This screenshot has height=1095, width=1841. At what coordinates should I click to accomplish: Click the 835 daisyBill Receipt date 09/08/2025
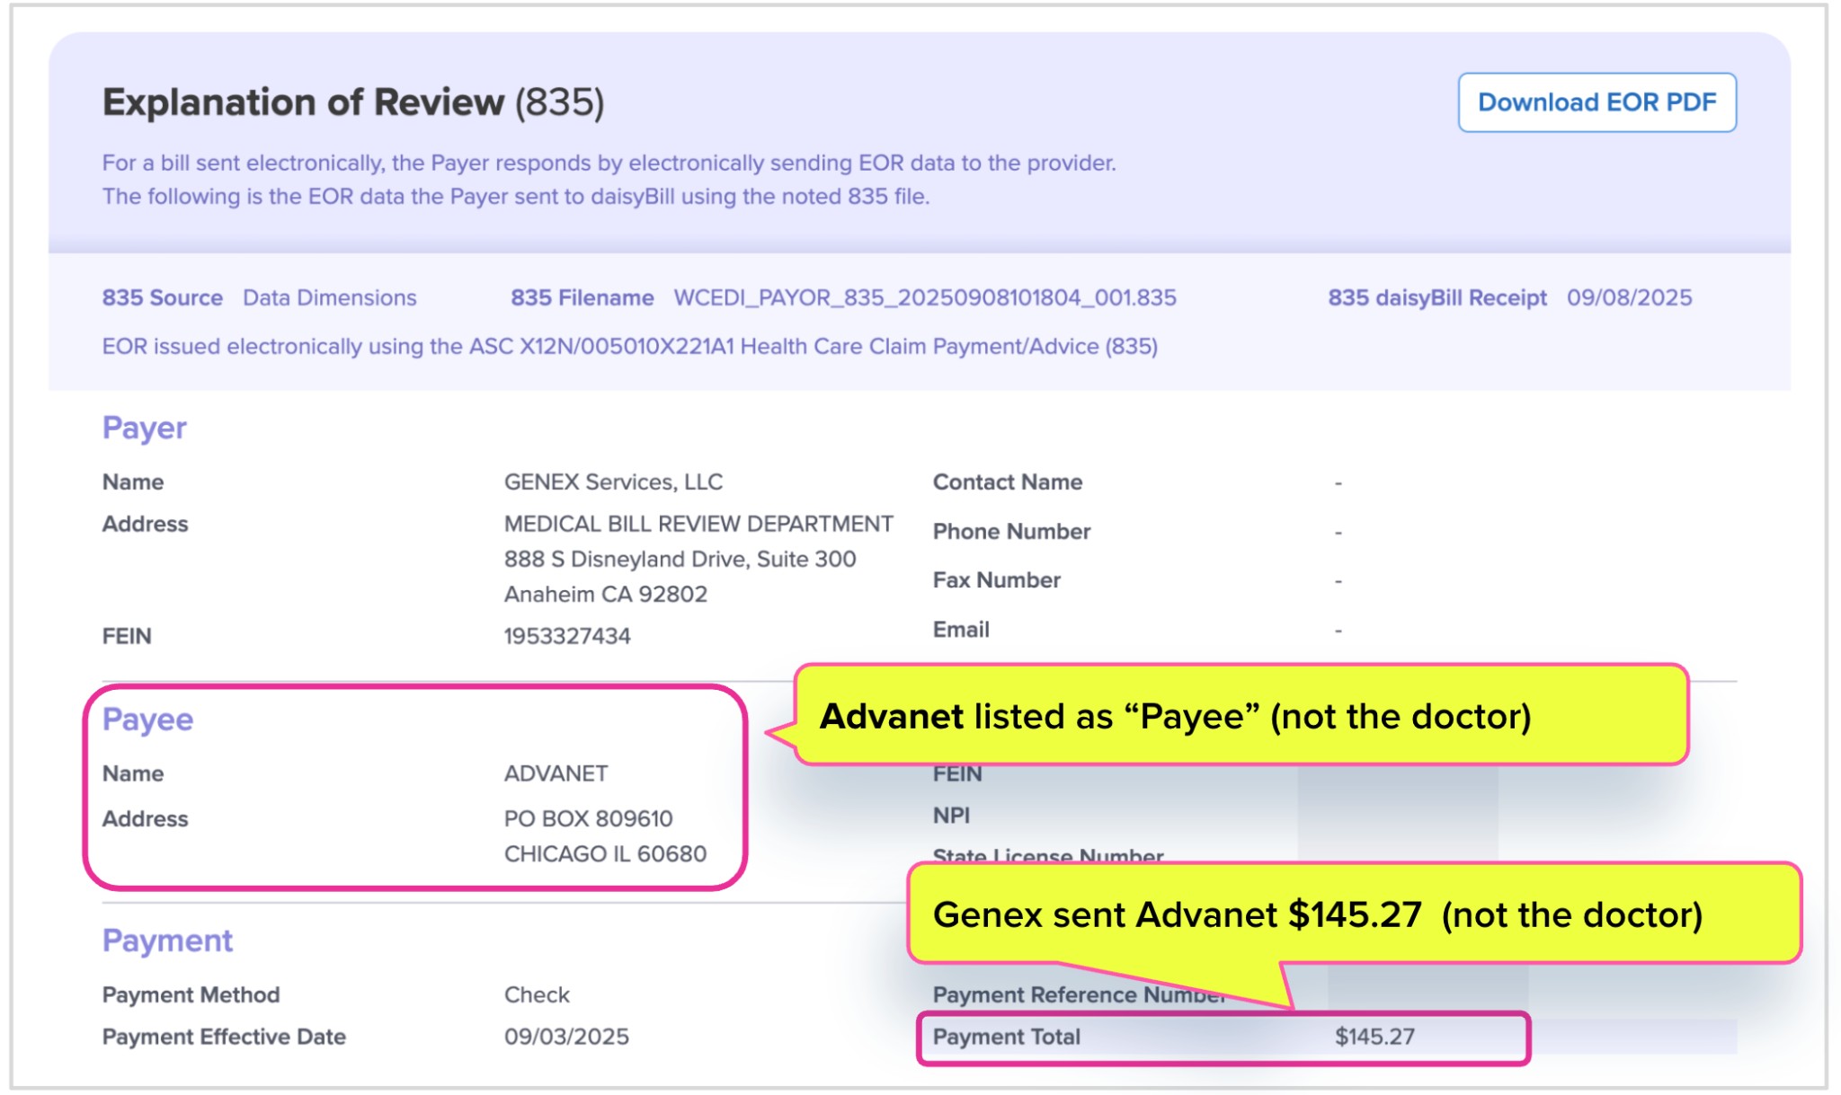[x=1629, y=297]
